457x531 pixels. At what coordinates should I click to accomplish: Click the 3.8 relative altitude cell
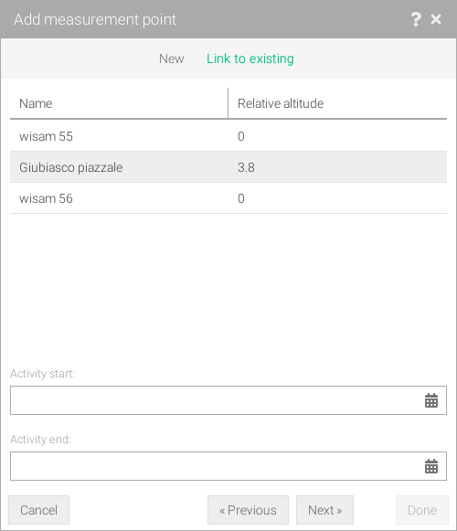[246, 167]
